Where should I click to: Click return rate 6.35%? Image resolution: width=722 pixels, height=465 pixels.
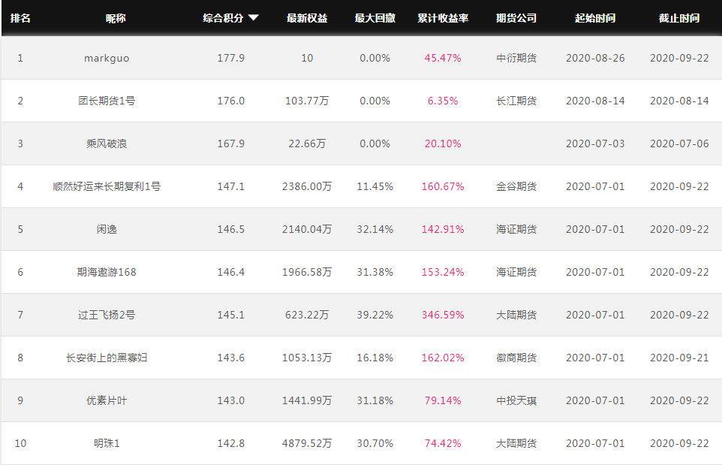point(443,101)
